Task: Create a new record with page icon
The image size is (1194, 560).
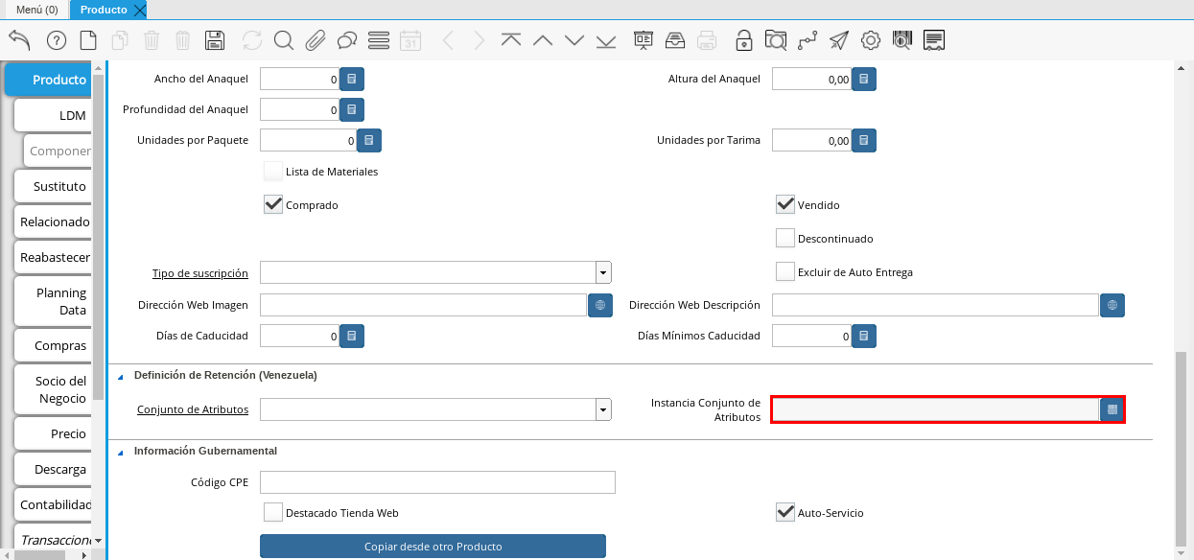Action: [88, 40]
